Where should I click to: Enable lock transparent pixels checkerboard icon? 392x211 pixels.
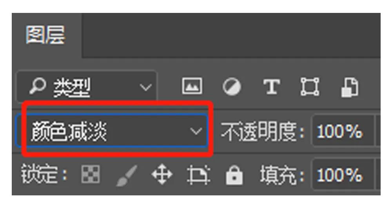point(91,174)
